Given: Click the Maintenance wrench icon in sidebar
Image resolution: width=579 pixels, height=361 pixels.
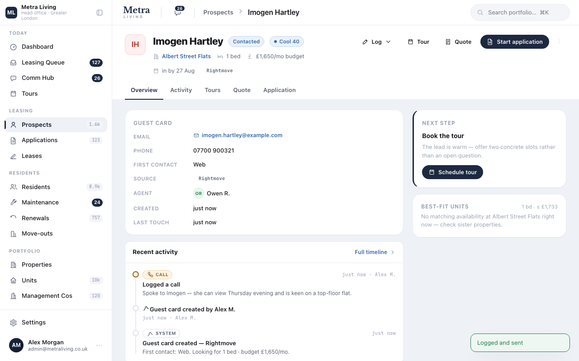Looking at the screenshot, I should (x=14, y=202).
